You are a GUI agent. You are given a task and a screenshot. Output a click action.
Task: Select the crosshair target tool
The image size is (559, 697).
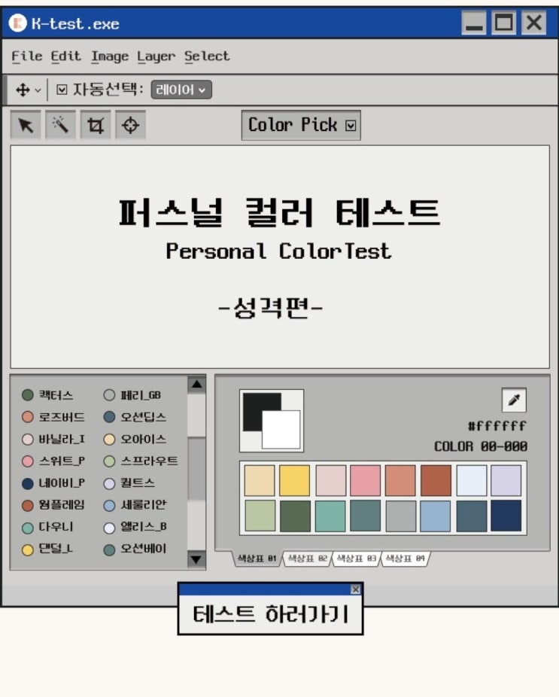[x=130, y=126]
